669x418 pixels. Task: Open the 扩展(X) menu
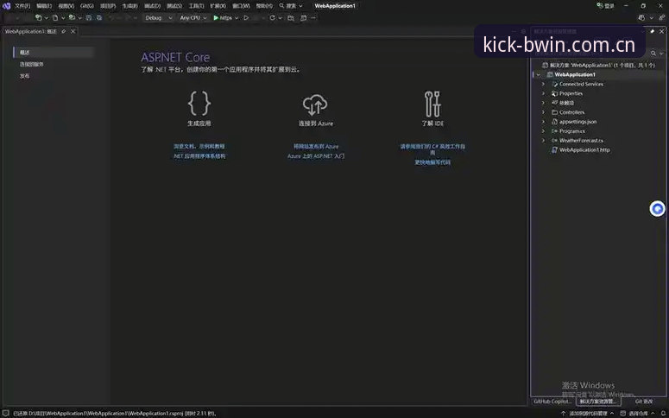[218, 6]
